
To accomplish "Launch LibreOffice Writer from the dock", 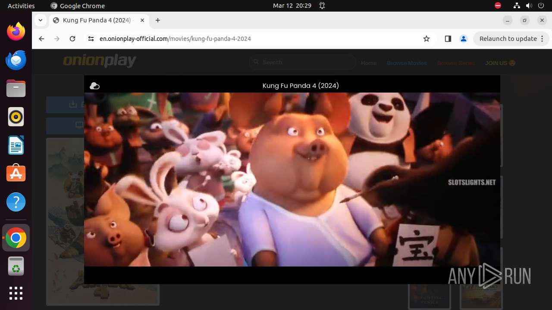I will click(16, 145).
